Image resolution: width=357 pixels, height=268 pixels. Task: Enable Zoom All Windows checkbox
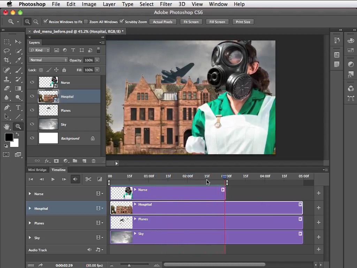86,22
